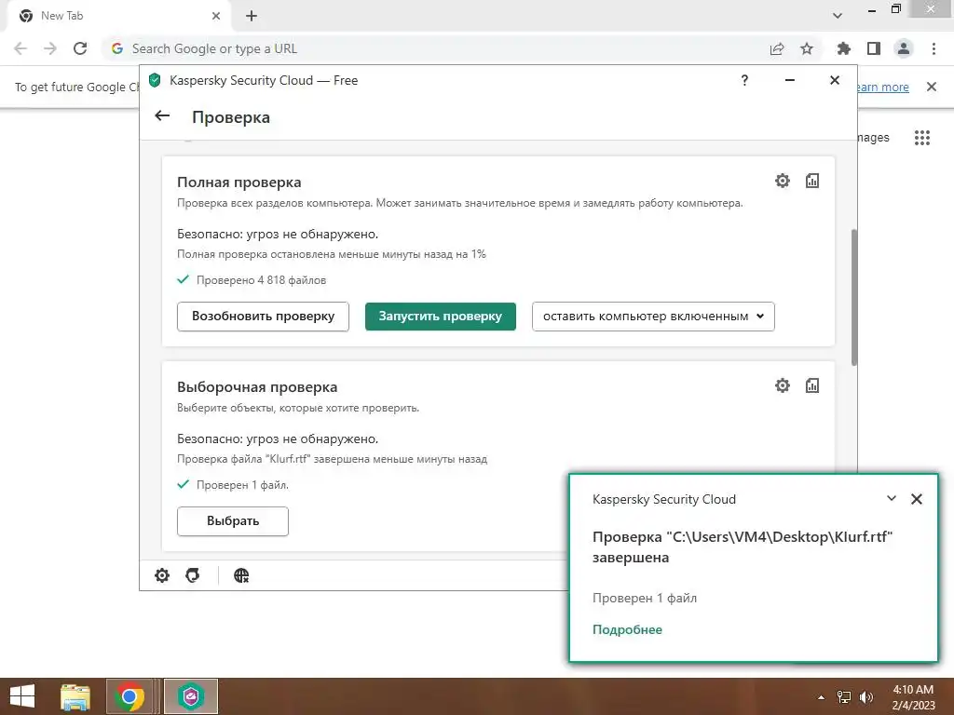Dismiss Chrome info bar with X

coord(932,87)
